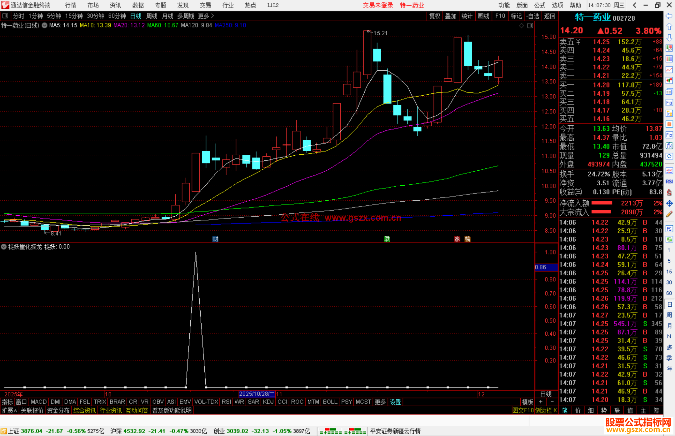Open the 行情 menu
The image size is (675, 436).
point(71,5)
